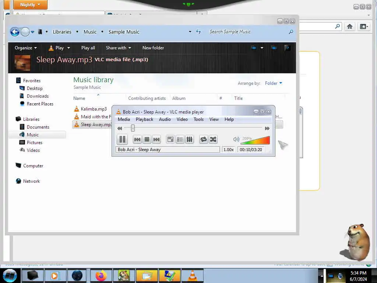Expand the Organize dropdown
The height and width of the screenshot is (283, 377).
26,48
